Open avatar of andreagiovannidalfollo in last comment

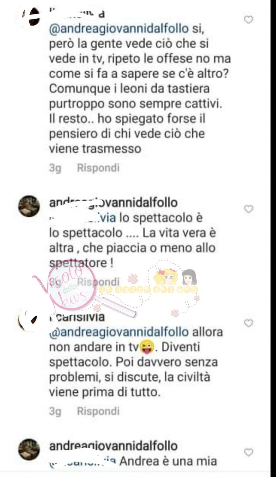[29, 450]
